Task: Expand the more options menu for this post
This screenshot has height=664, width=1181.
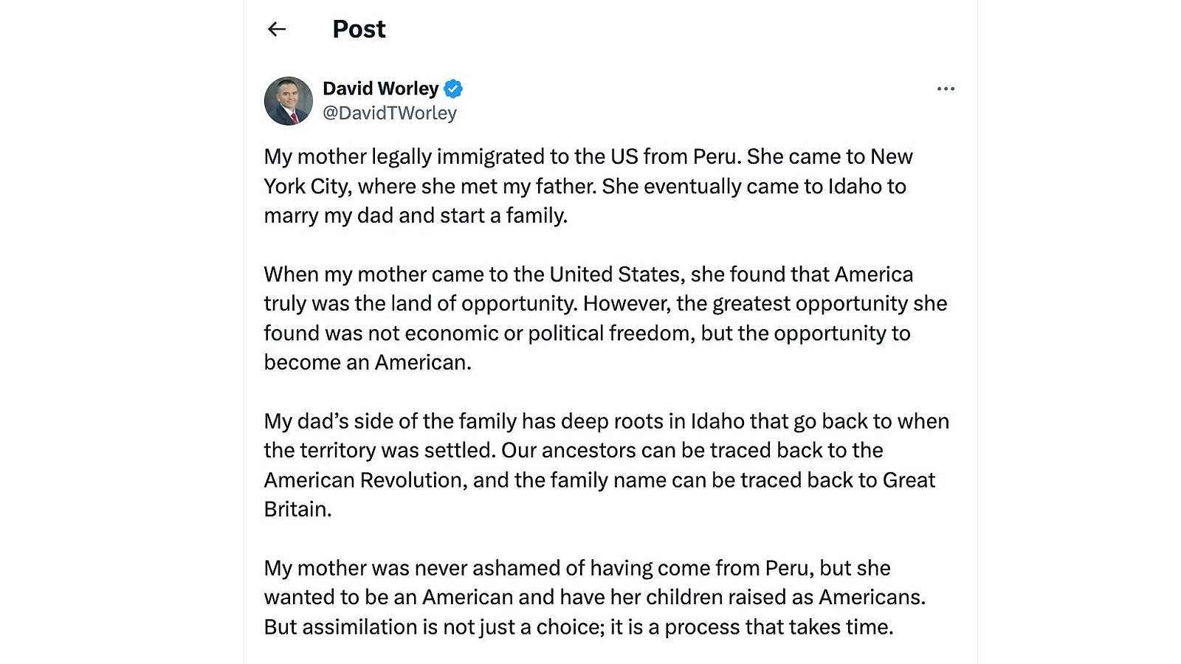Action: tap(946, 88)
